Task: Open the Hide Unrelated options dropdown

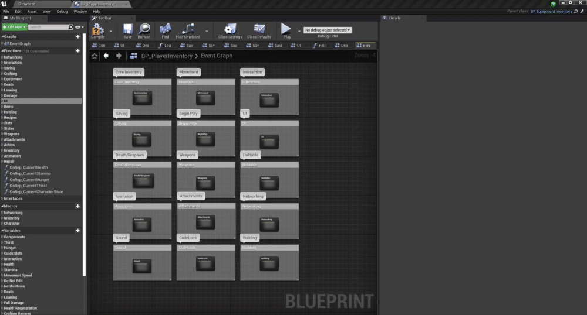Action: tap(207, 32)
